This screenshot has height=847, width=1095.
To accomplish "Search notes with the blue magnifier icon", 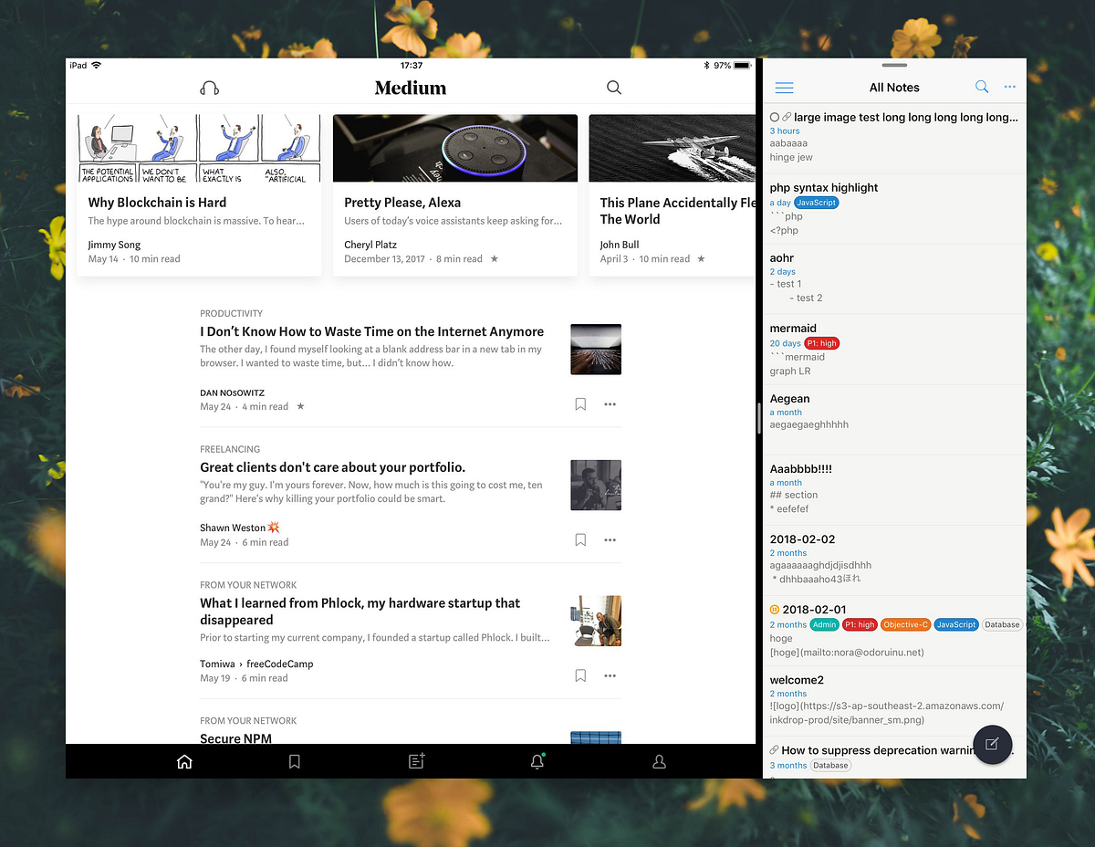I will pos(982,87).
